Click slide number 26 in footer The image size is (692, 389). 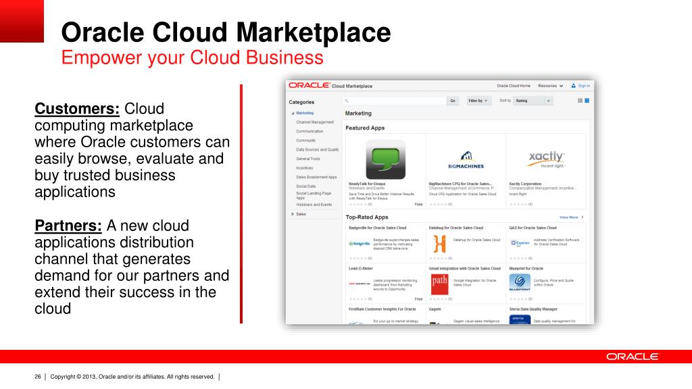pyautogui.click(x=38, y=377)
